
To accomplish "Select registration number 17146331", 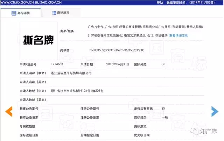I will pos(58,64).
